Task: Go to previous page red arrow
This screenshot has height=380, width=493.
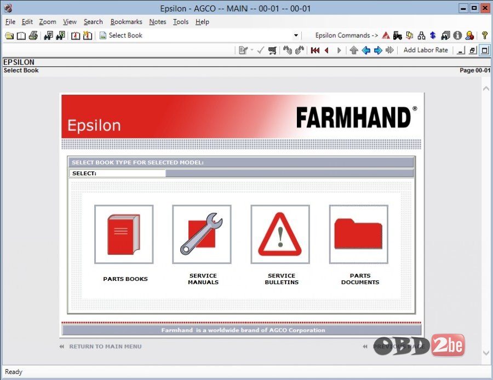Action: click(327, 50)
